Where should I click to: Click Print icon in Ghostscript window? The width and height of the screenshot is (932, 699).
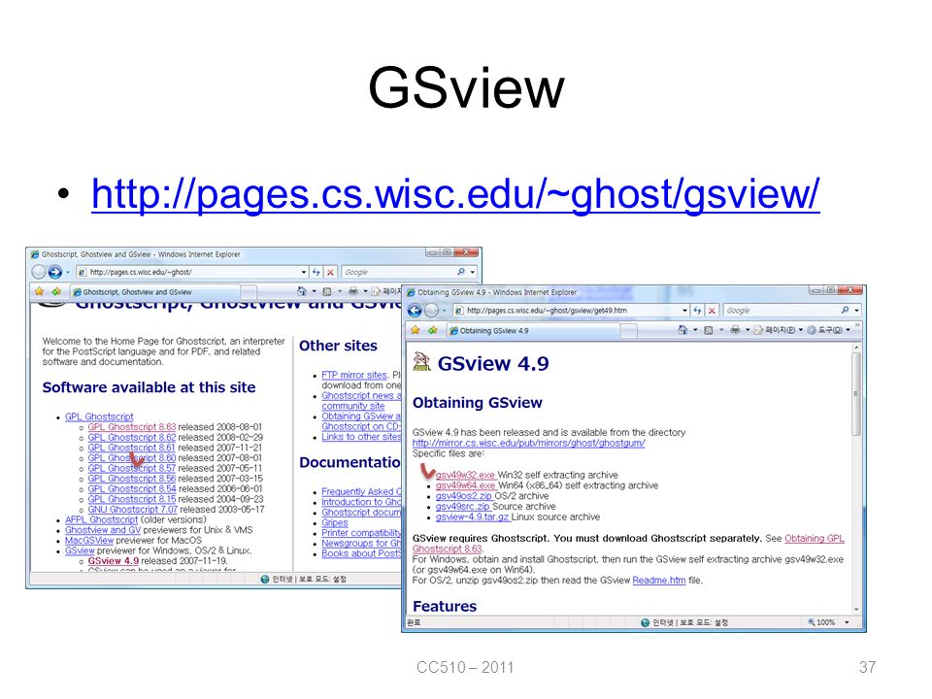(x=353, y=291)
